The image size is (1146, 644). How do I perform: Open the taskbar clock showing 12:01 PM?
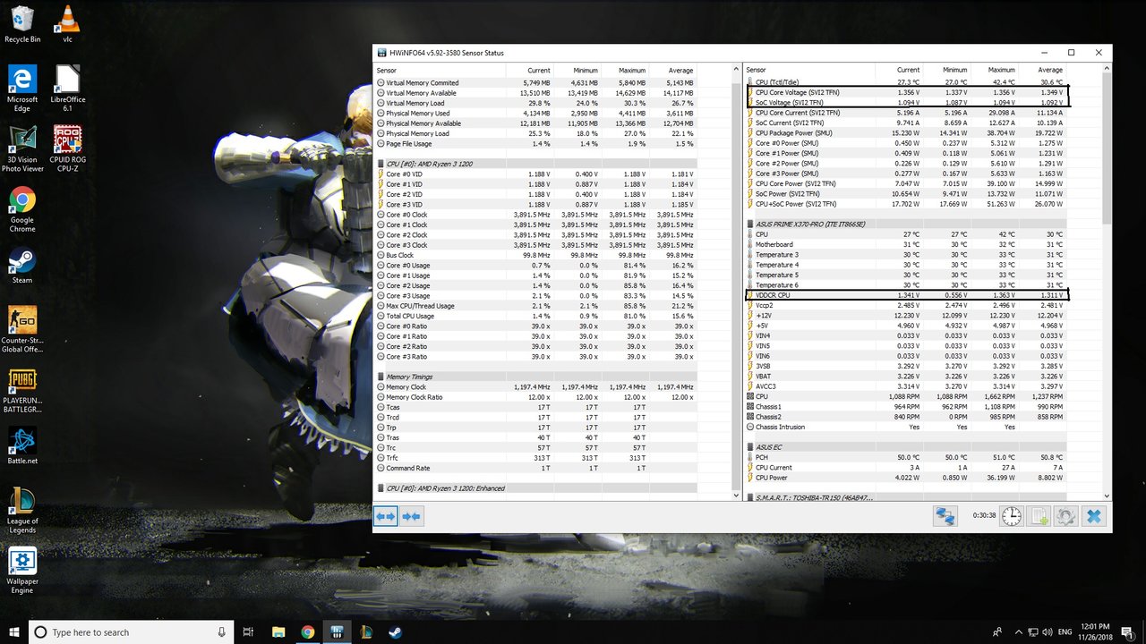click(x=1095, y=631)
